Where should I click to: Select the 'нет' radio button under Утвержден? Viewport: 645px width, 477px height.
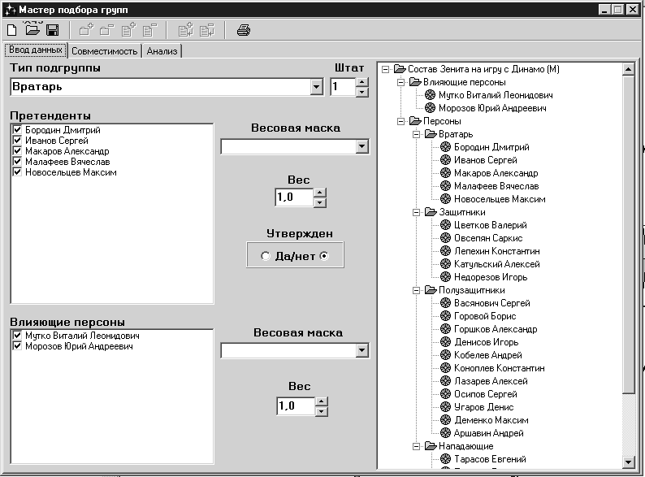[324, 256]
